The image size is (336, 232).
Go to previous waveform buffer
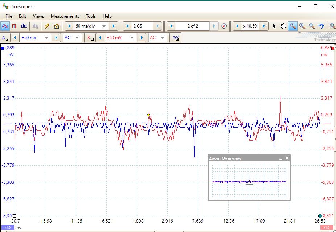click(171, 26)
